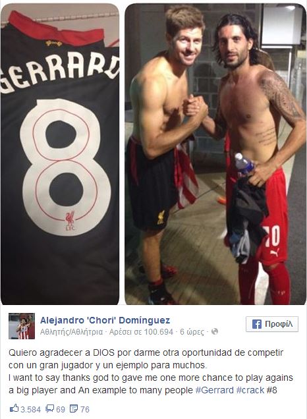Click the 6 ώρες timestamp
Screen dimensions: 307x419
click(x=192, y=332)
